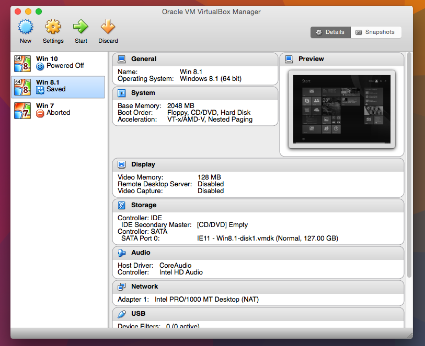Click the Display section icon

tap(122, 164)
